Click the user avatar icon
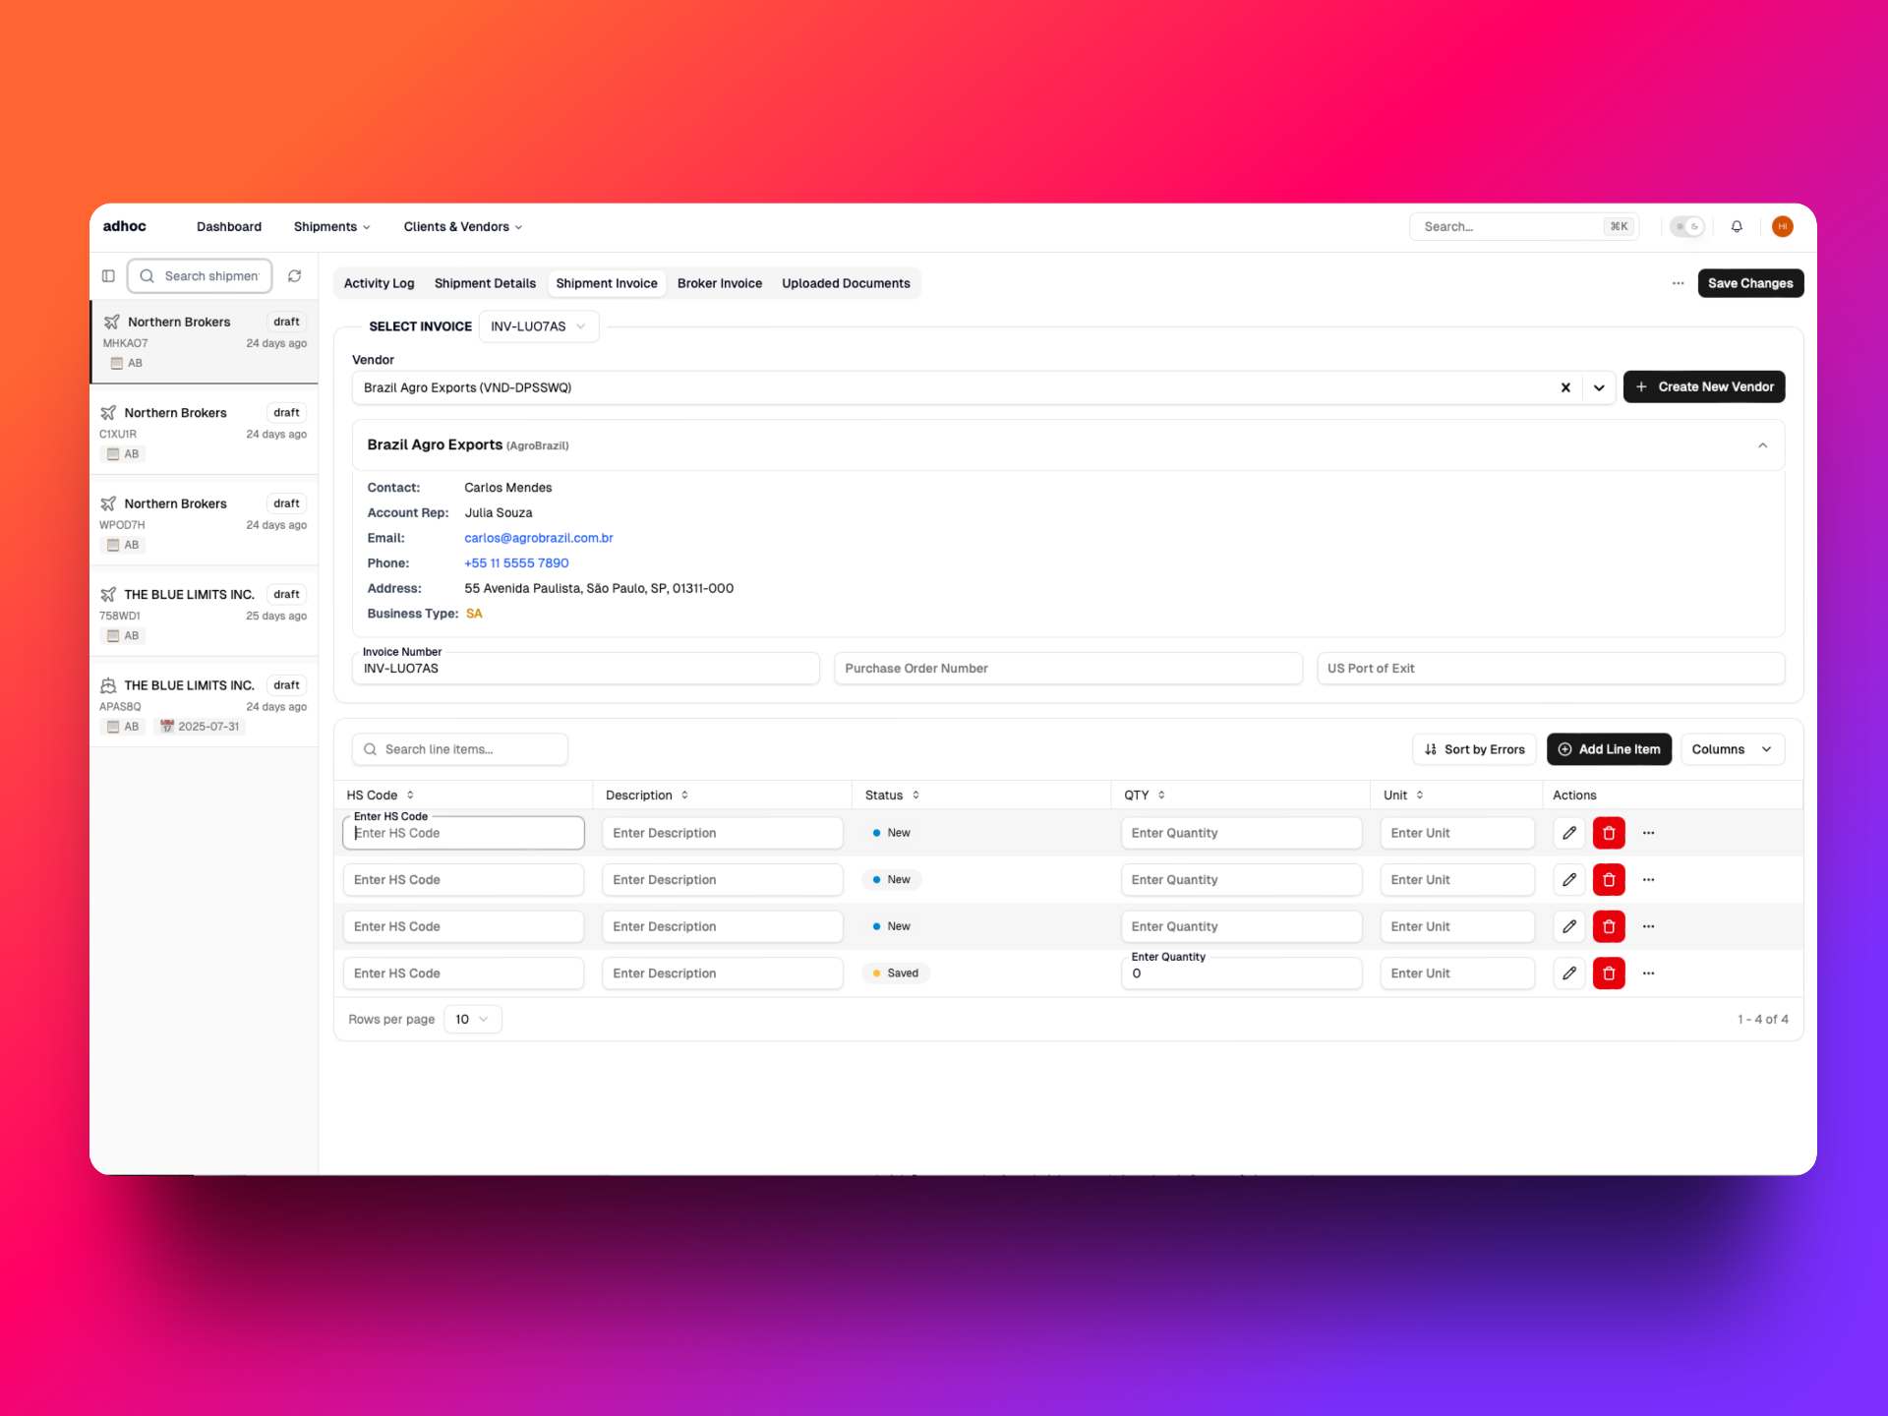 [1782, 226]
